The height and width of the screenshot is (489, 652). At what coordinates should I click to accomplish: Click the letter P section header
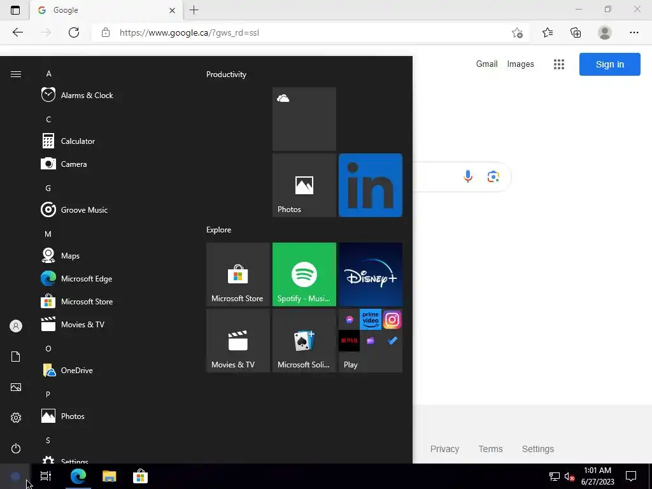tap(48, 394)
